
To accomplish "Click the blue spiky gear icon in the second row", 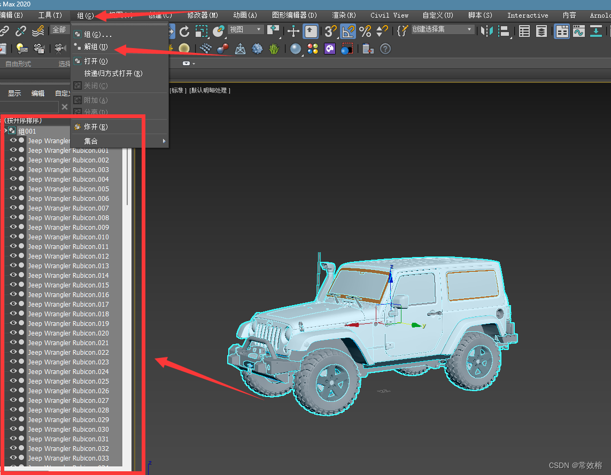I will click(x=257, y=49).
